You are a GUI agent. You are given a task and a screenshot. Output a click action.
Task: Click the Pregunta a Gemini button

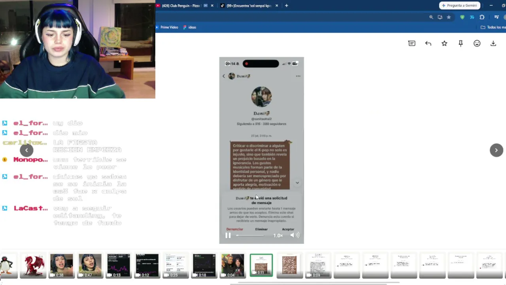point(459,6)
